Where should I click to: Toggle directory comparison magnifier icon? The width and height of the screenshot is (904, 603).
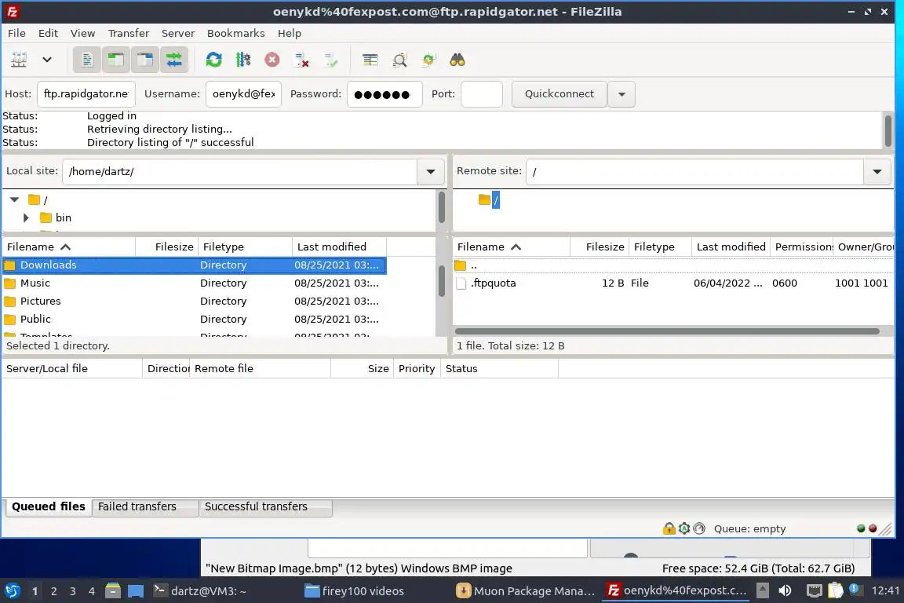pos(399,60)
